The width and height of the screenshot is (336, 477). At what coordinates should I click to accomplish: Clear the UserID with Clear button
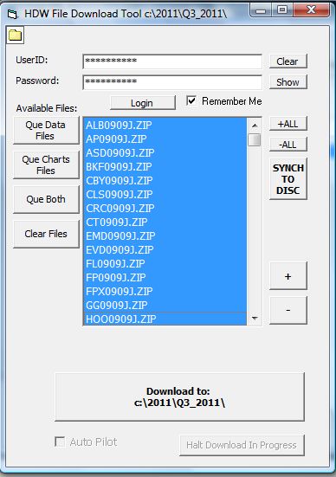pos(288,61)
